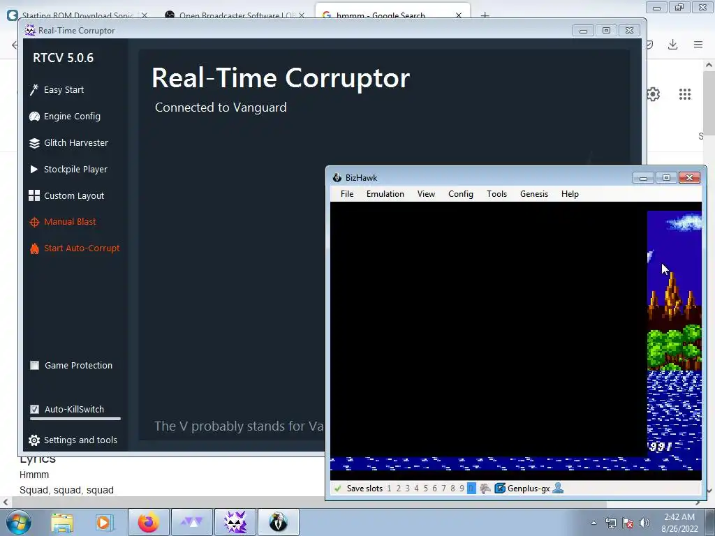Select highlighted save slot 0 in BizHawk

[x=471, y=489]
